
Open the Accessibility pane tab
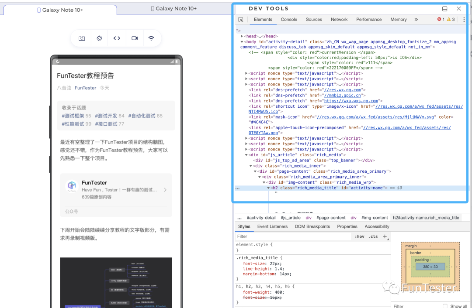(377, 226)
